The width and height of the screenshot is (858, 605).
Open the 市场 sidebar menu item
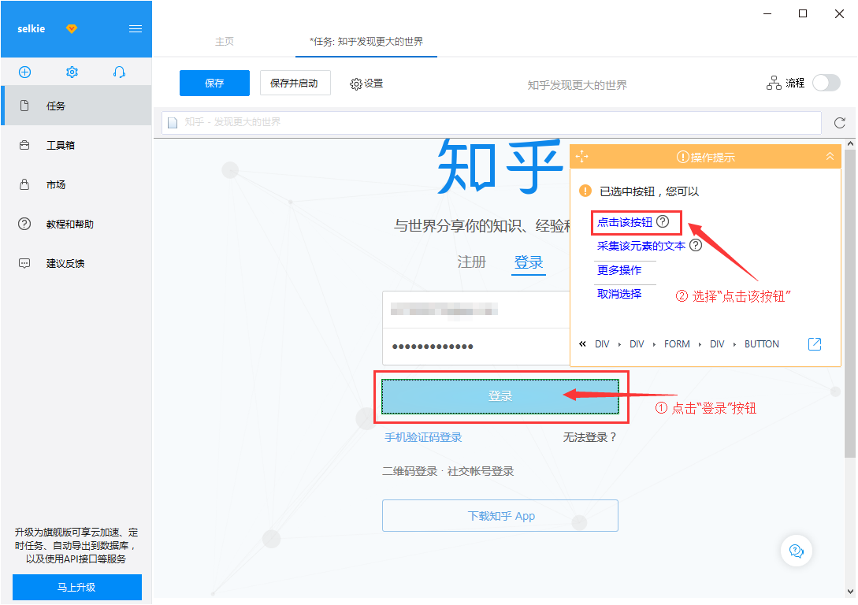point(76,184)
